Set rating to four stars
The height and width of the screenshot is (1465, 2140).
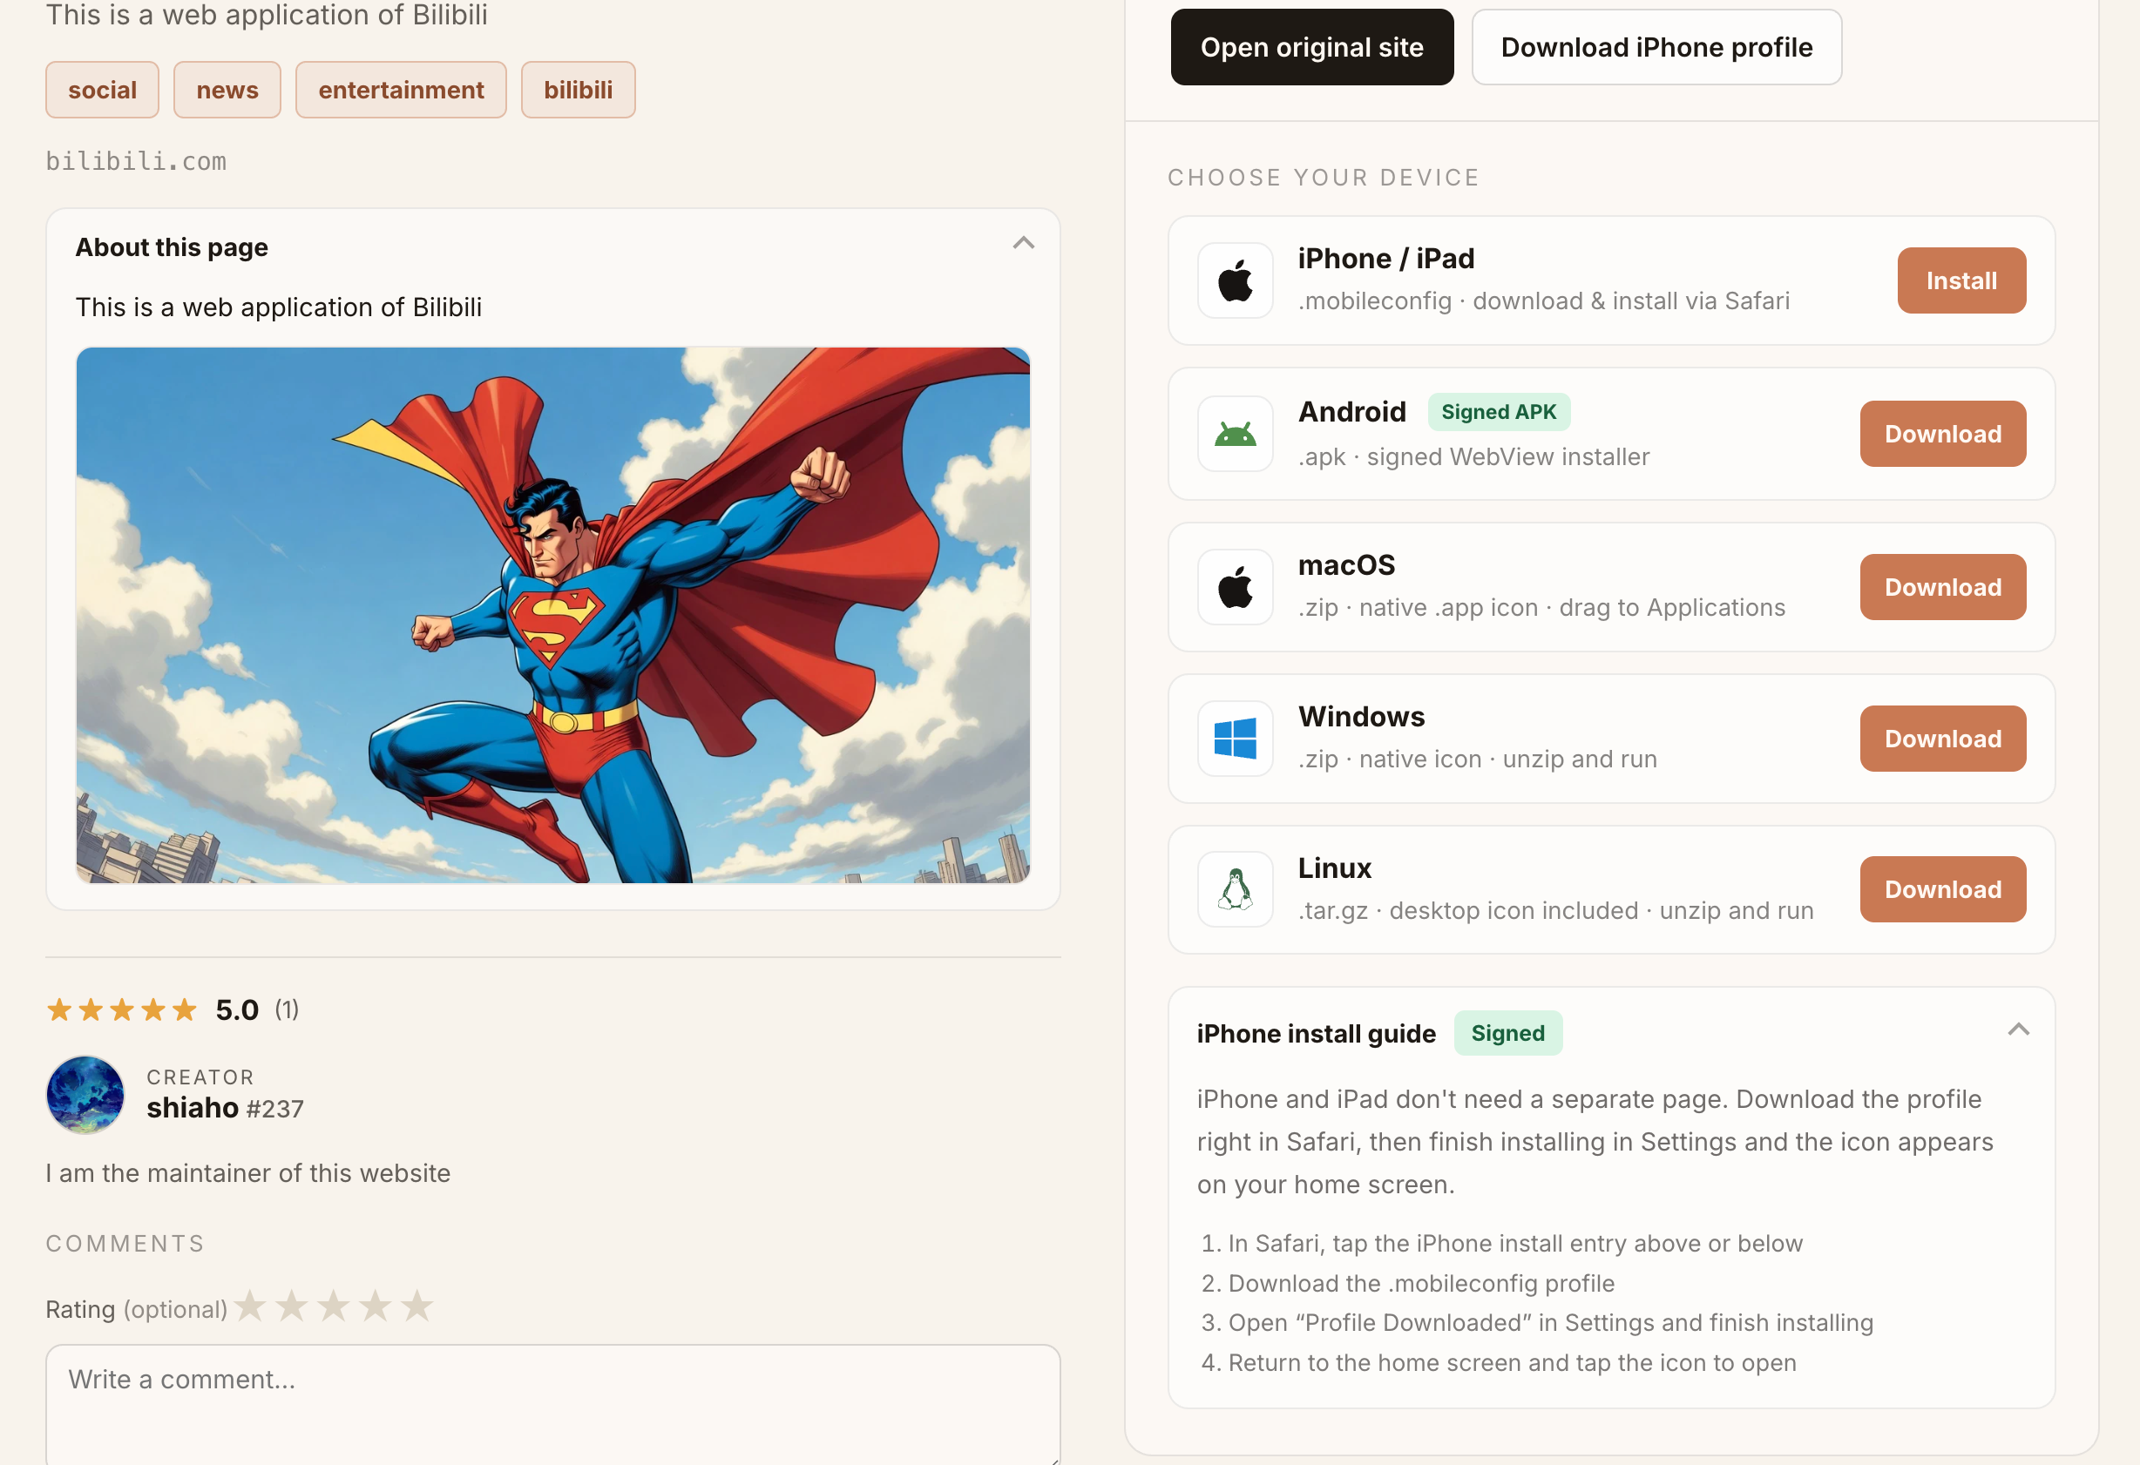pos(375,1305)
